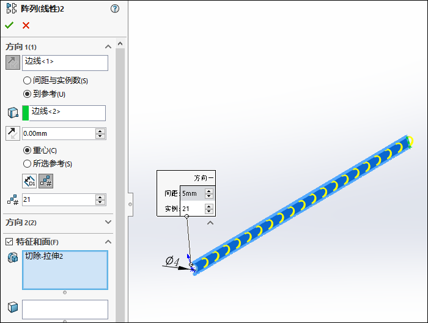Reverse pattern direction 1 arrow button

tap(13, 62)
